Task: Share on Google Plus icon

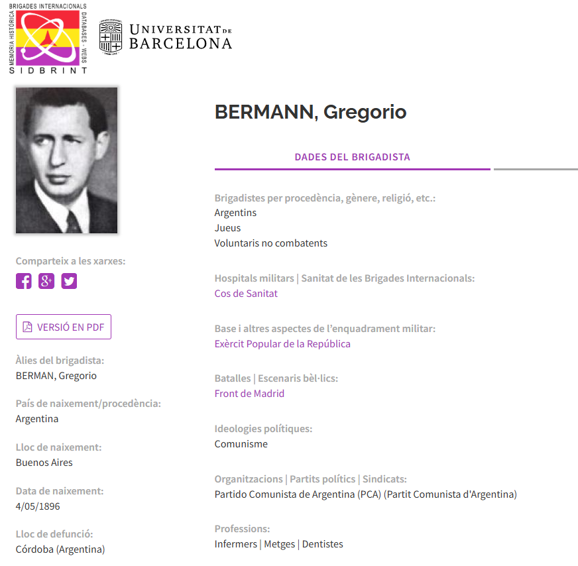Action: coord(46,281)
